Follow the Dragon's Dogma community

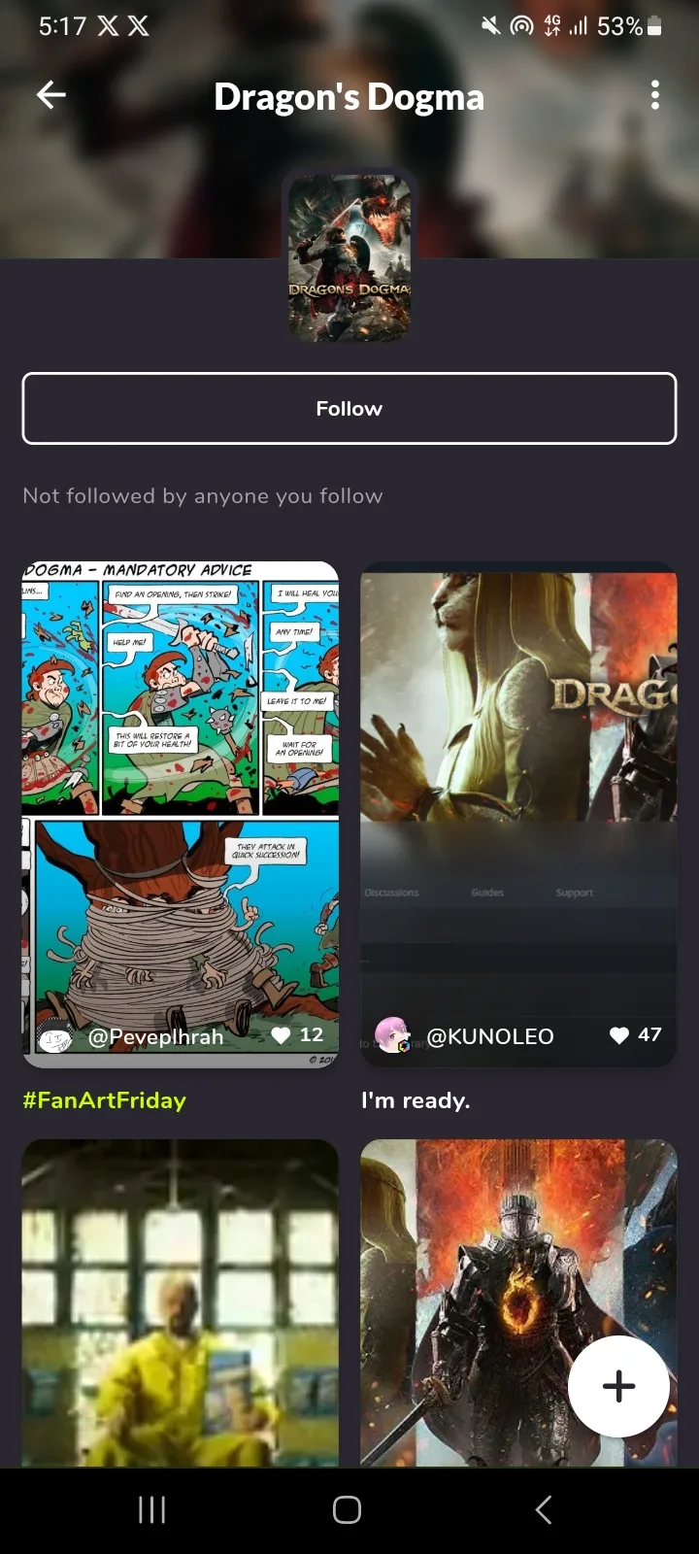click(349, 408)
